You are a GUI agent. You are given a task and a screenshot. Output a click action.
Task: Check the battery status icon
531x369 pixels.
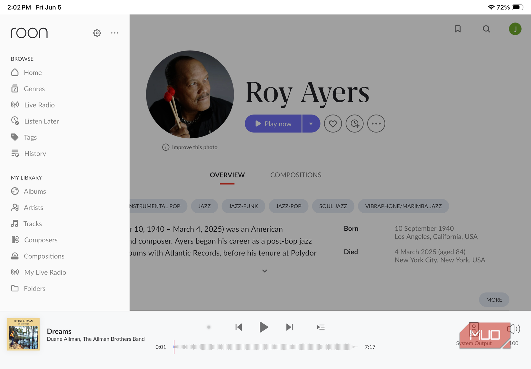518,7
